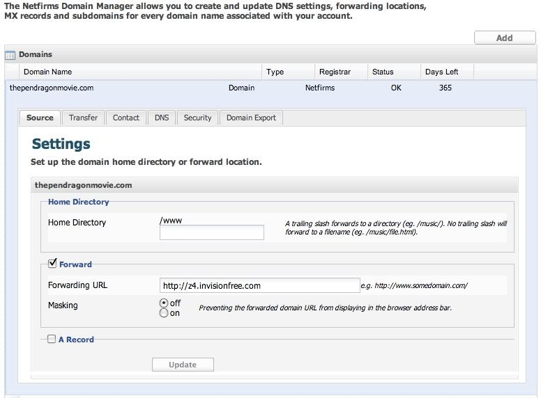Sort by Domain Name column header

(x=47, y=72)
